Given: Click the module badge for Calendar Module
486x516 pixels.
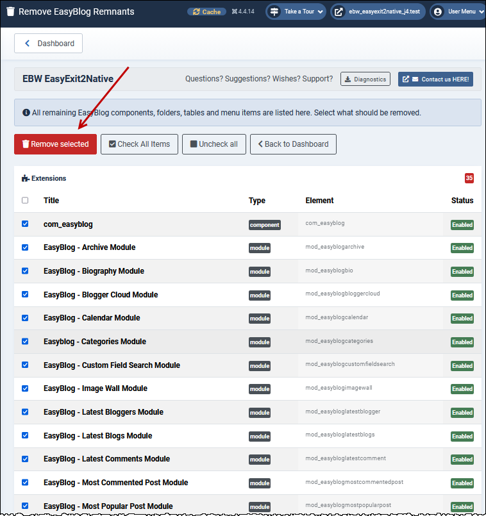Looking at the screenshot, I should [x=260, y=318].
